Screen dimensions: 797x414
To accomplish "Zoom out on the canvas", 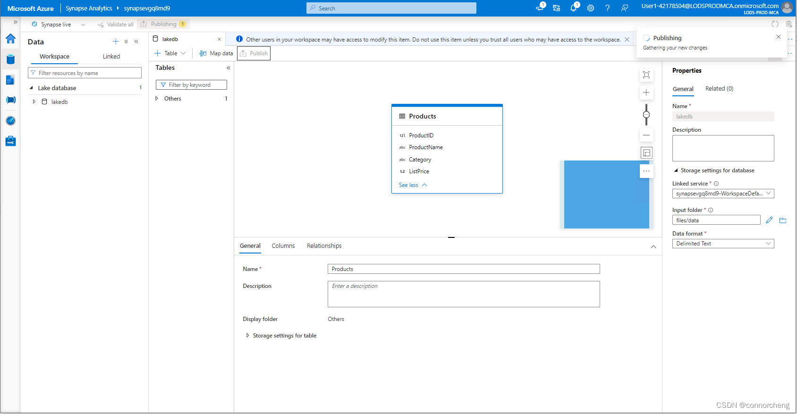I will point(646,135).
